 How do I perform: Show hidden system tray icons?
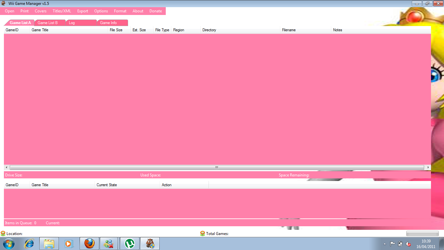click(x=385, y=244)
